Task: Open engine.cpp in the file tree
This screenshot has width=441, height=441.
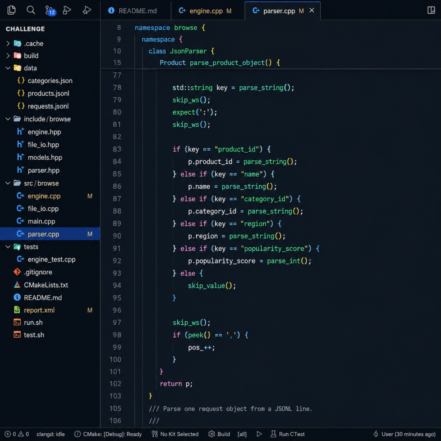Action: [x=50, y=196]
